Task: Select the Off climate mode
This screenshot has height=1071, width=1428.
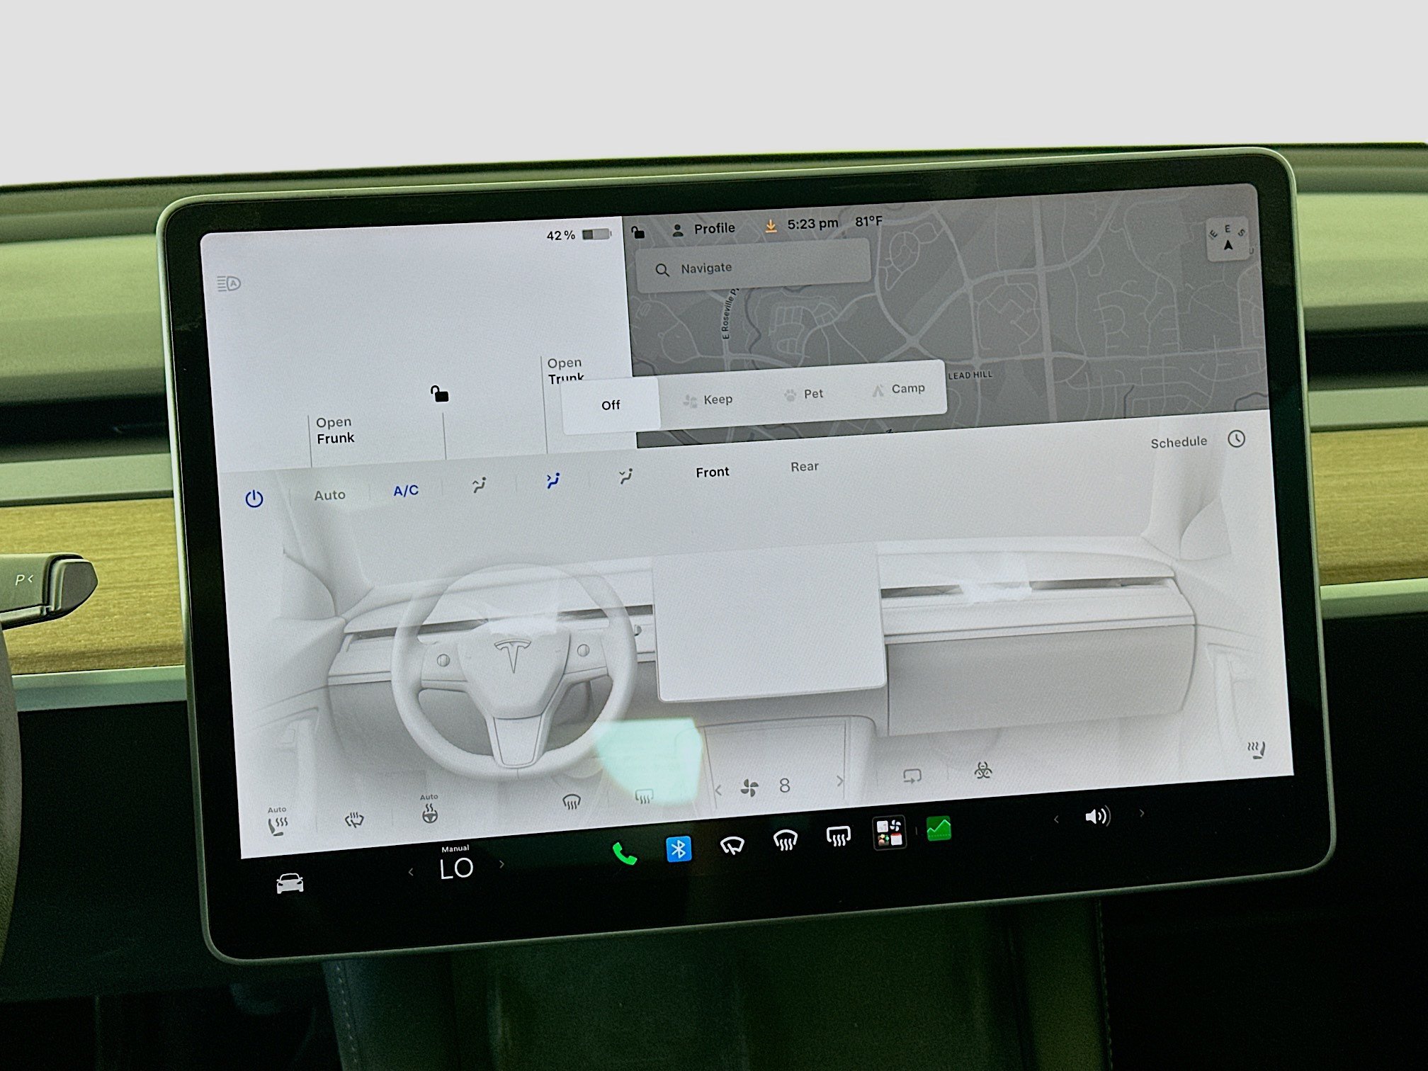Action: click(611, 404)
